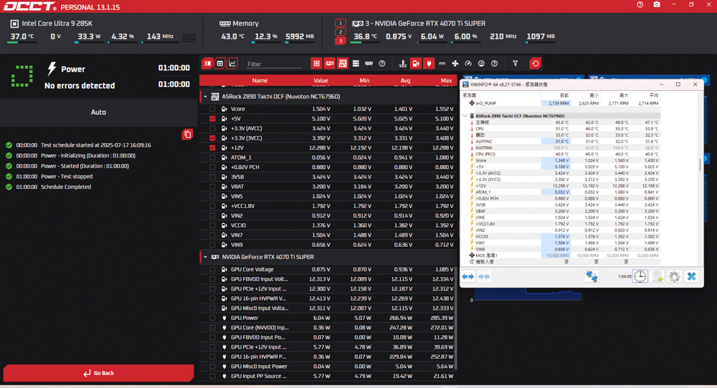This screenshot has height=388, width=717.
Task: Select the GPU FBVDD Input Po... row
Action: [328, 337]
